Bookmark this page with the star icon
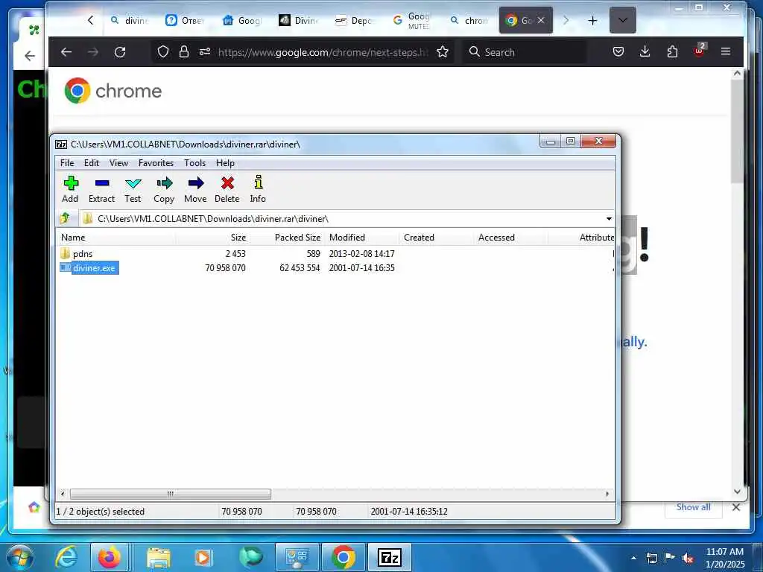 tap(443, 51)
